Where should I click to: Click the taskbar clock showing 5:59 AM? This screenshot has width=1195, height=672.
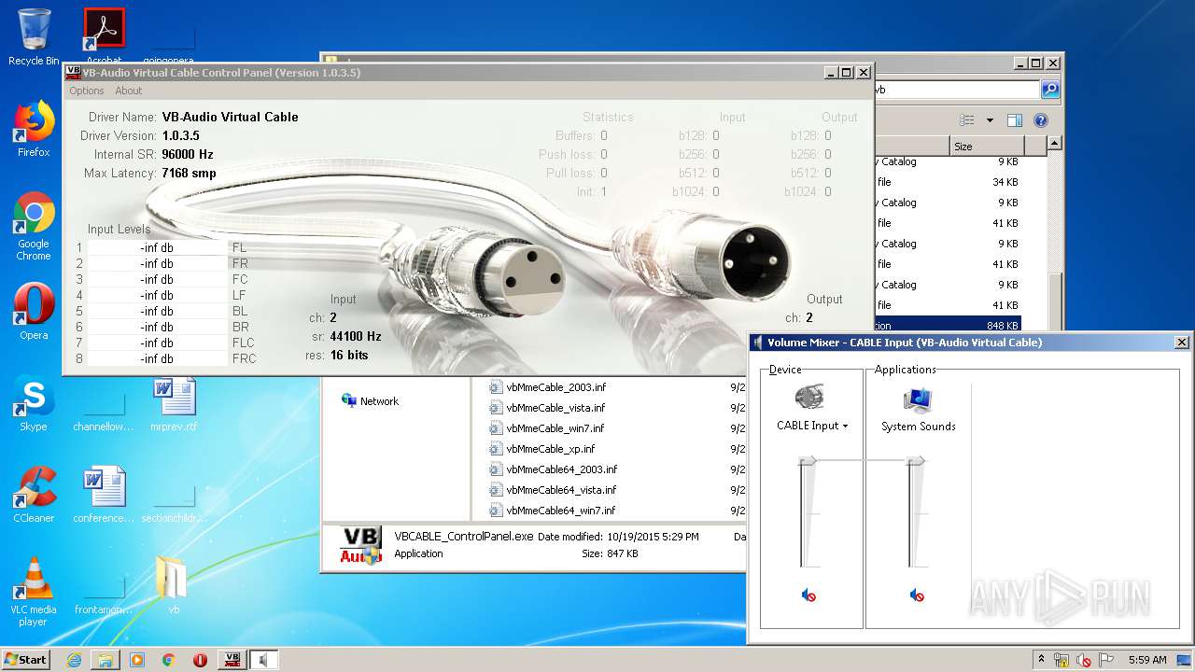tap(1147, 660)
